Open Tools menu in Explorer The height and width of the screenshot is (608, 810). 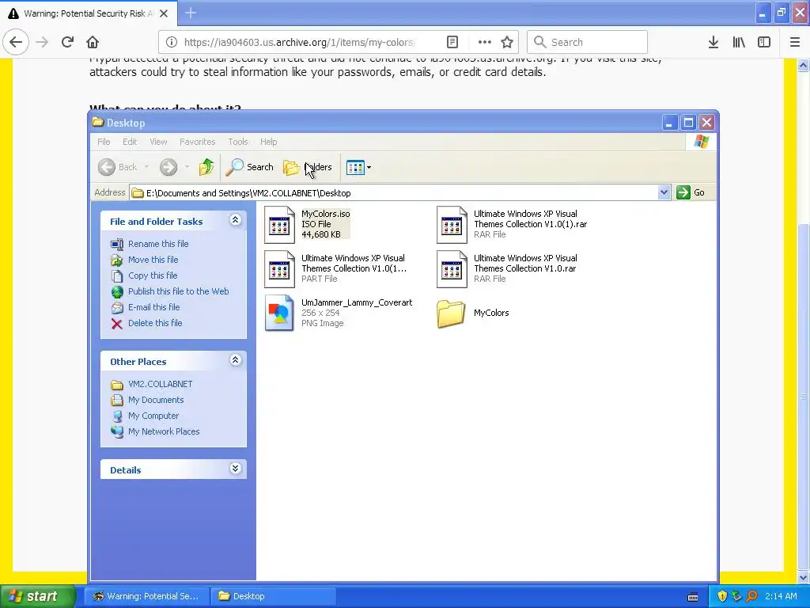click(x=238, y=142)
